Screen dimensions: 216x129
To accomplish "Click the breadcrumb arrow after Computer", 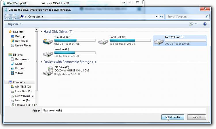I will [43, 16].
